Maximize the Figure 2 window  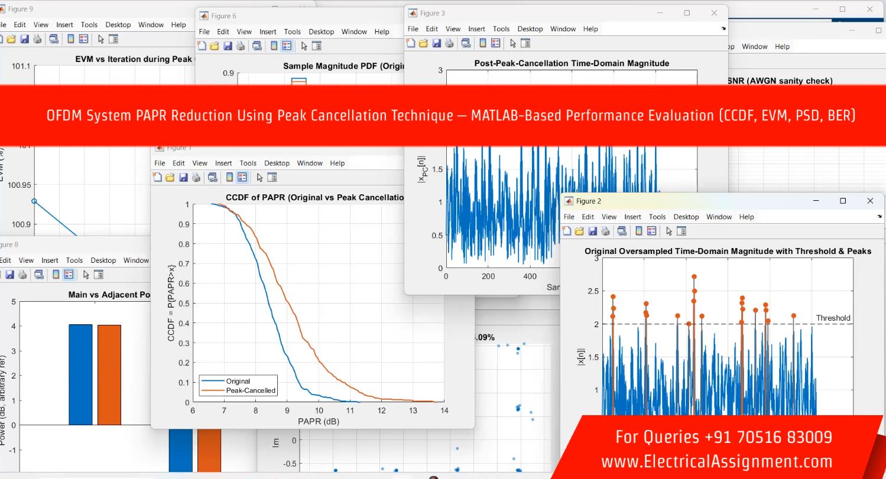pos(843,201)
